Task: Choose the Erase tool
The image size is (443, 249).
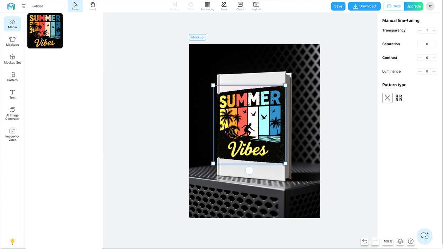Action: 224,6
